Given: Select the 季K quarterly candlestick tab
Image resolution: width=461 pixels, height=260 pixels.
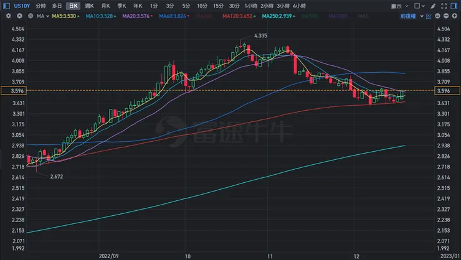Looking at the screenshot, I should pos(121,6).
